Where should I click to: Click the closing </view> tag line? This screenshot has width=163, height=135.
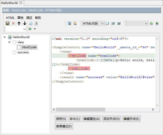(x=67, y=73)
